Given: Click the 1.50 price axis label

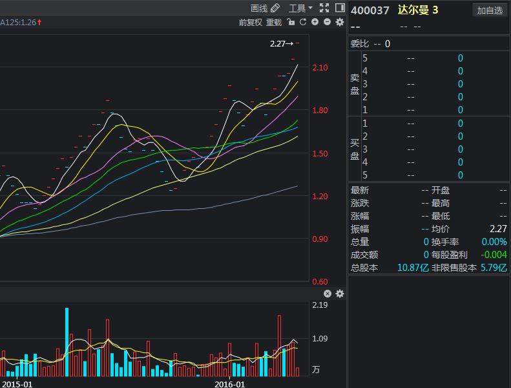Looking at the screenshot, I should click(320, 153).
